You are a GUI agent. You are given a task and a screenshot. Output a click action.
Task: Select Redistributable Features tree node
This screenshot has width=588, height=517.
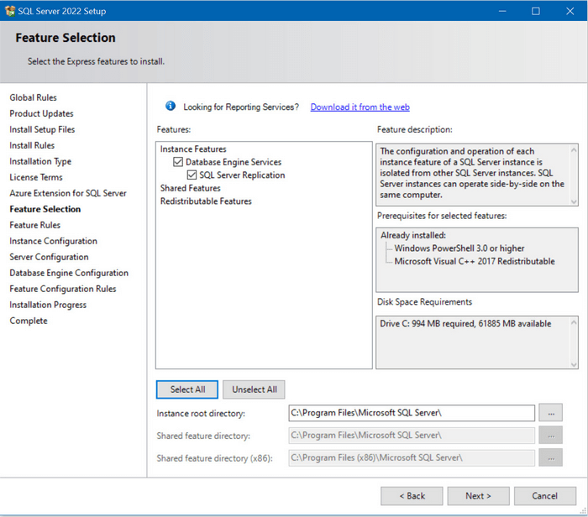(x=206, y=201)
